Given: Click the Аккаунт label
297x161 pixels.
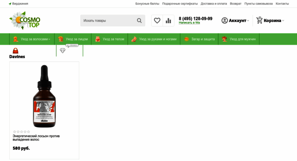Looking at the screenshot, I should pos(237,21).
